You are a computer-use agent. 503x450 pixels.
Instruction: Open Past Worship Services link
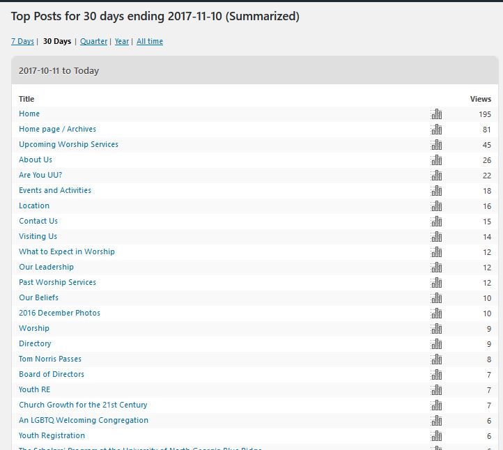tap(57, 283)
